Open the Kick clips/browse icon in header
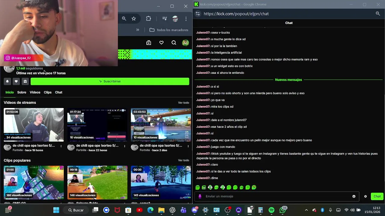The height and width of the screenshot is (216, 385). click(x=149, y=43)
